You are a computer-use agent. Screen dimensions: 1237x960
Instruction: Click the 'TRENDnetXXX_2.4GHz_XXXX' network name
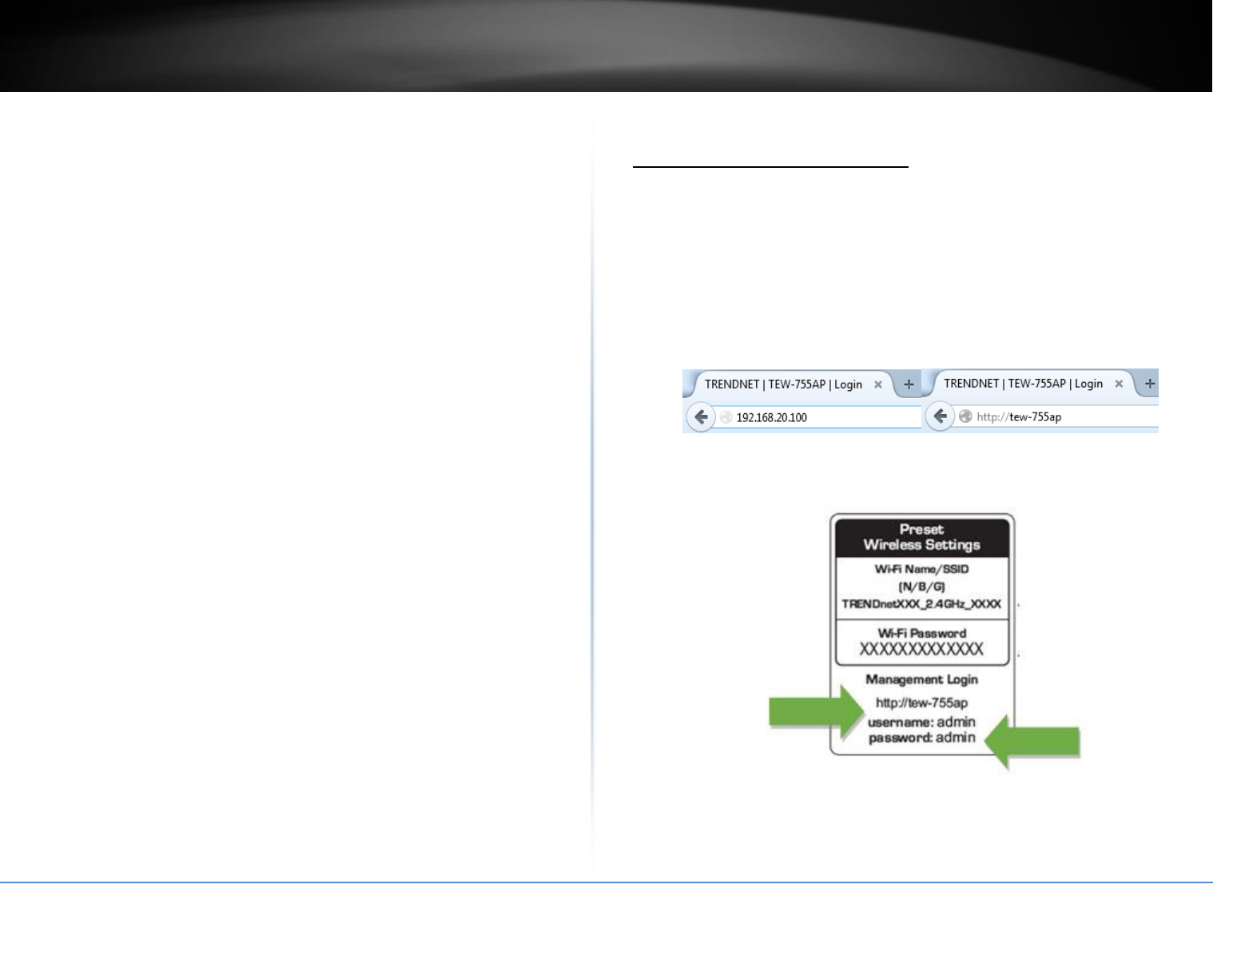921,604
